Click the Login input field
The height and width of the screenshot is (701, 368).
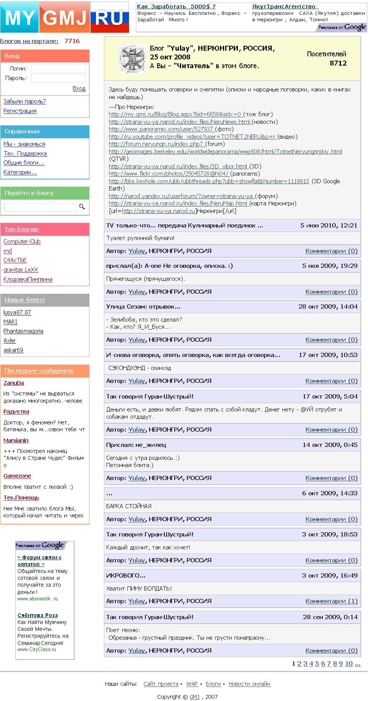pyautogui.click(x=58, y=69)
